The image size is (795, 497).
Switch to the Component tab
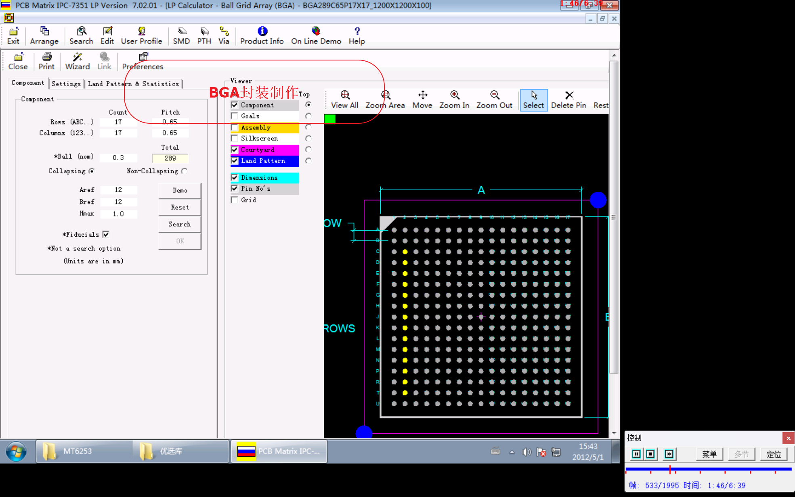(28, 83)
